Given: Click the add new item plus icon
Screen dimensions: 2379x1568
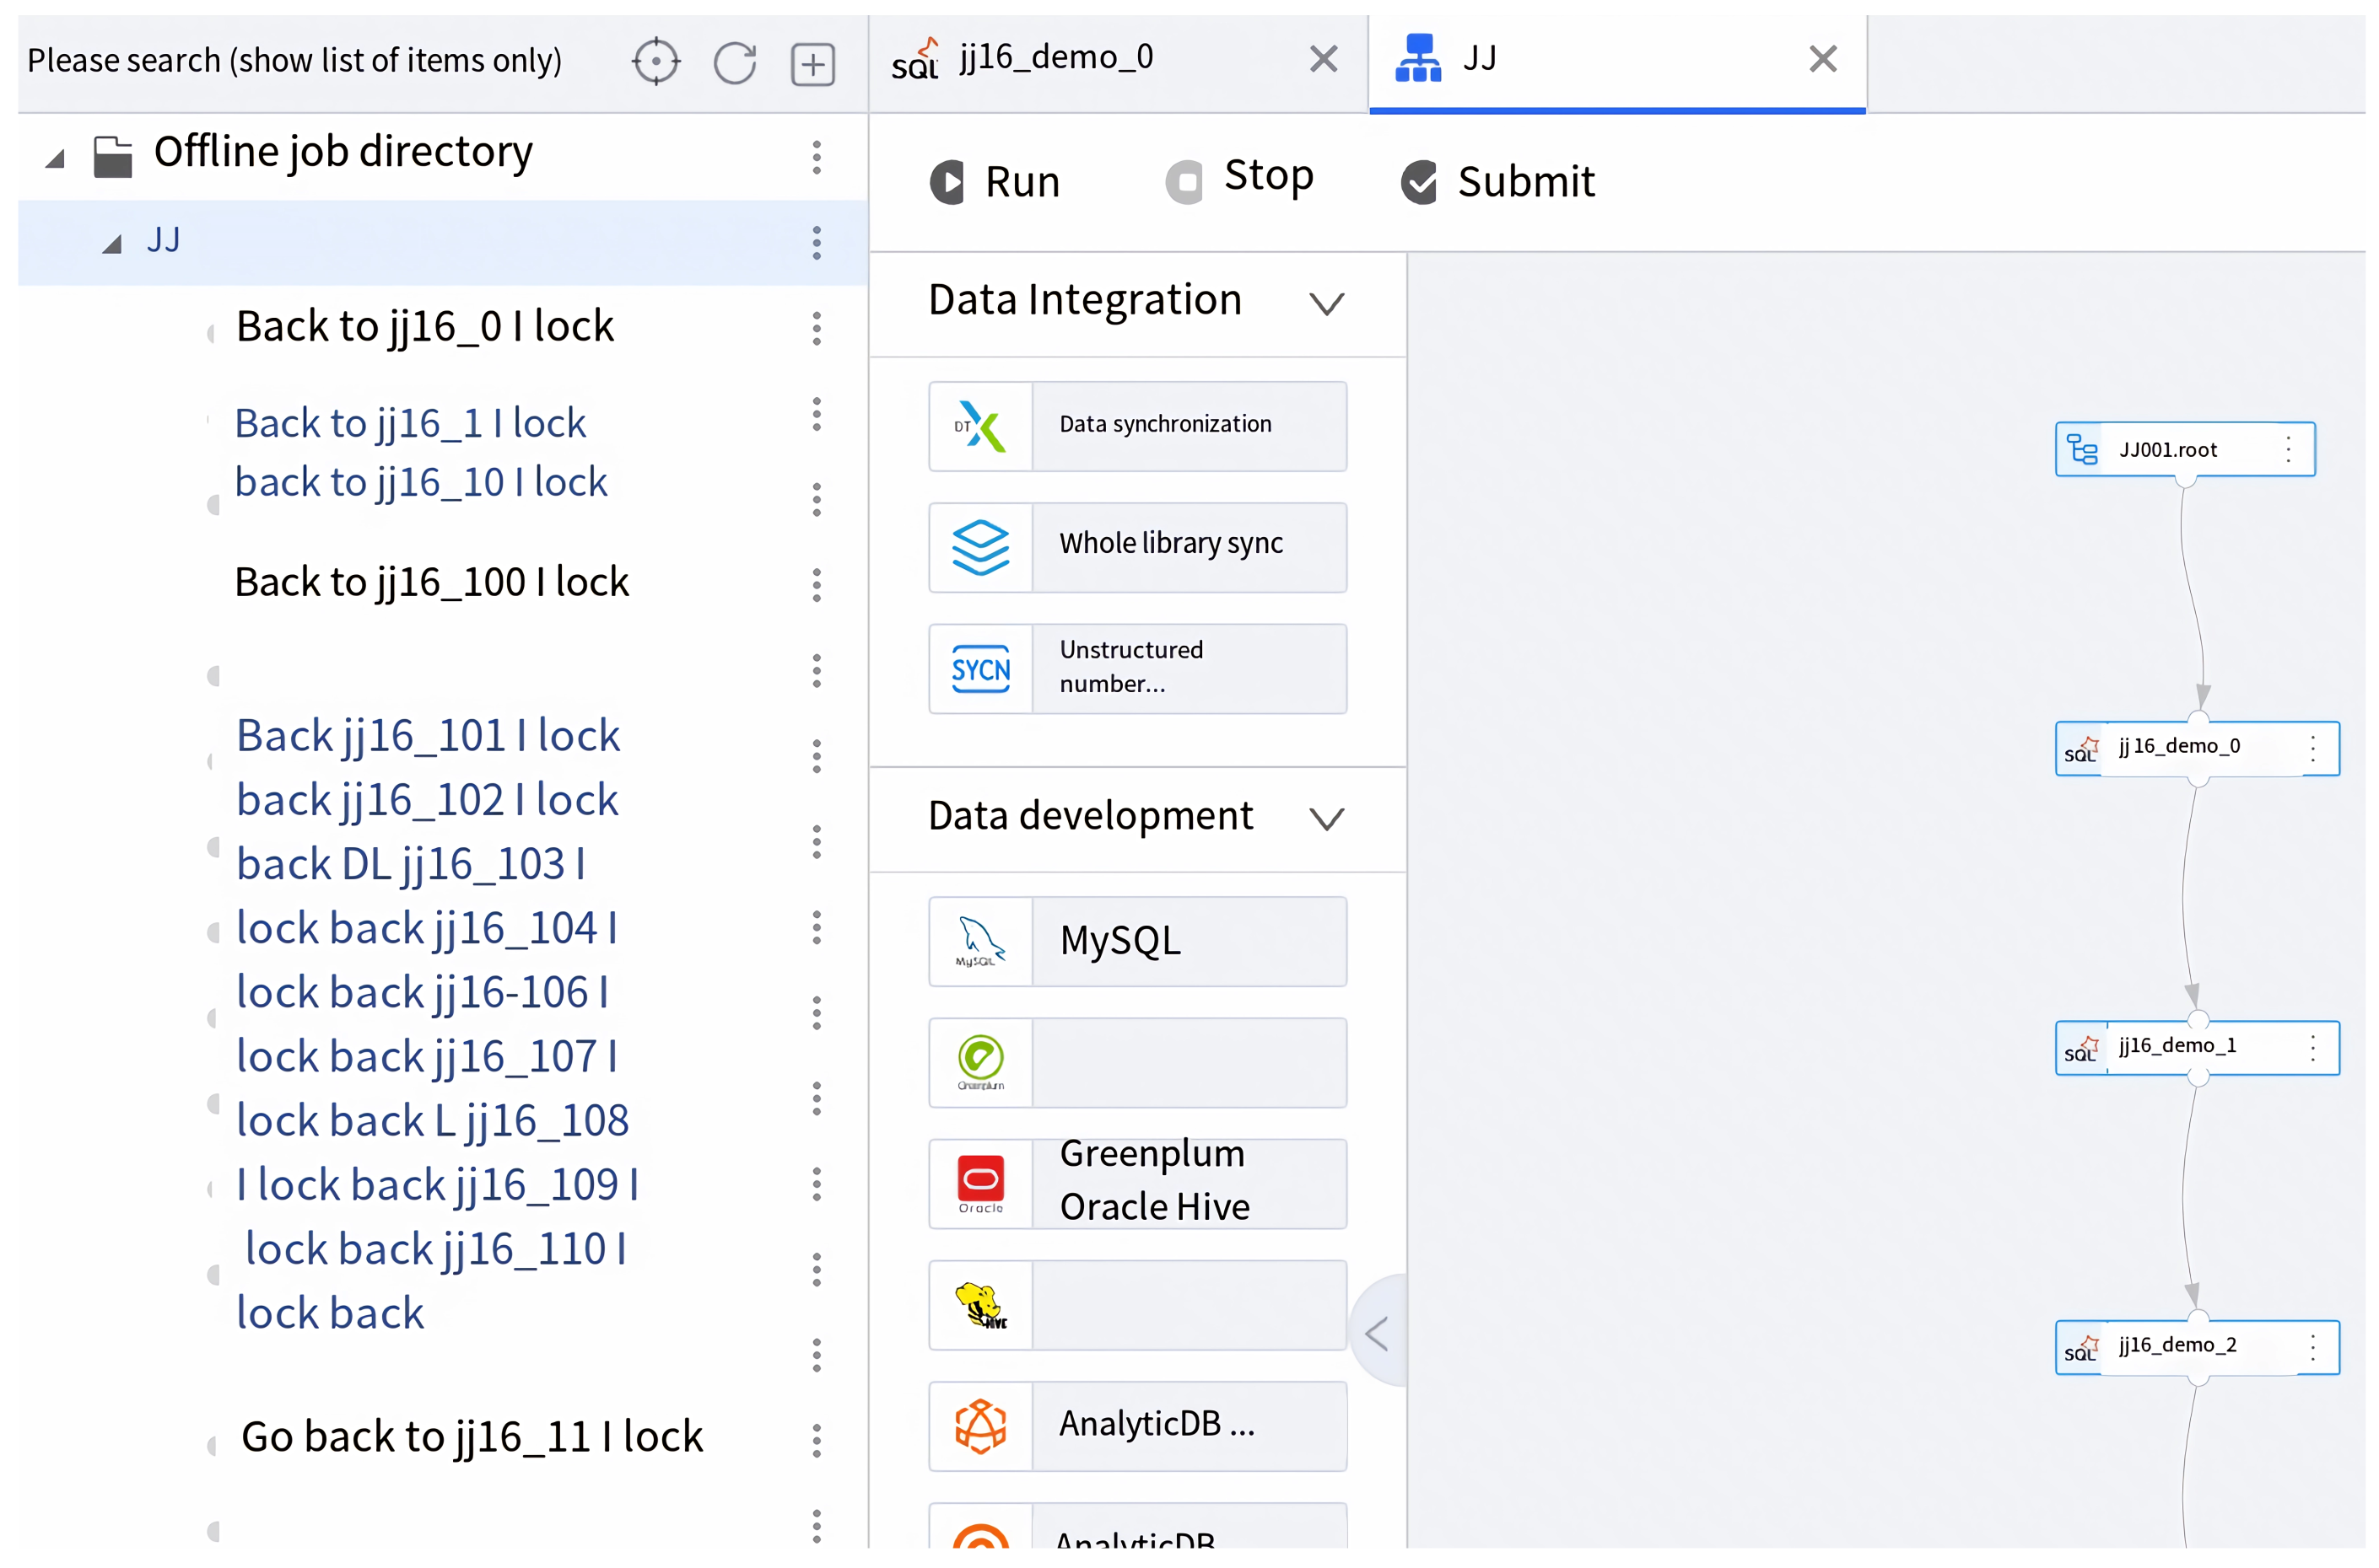Looking at the screenshot, I should [x=812, y=65].
